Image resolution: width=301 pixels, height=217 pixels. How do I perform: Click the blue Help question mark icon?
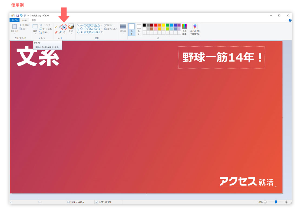pyautogui.click(x=290, y=20)
